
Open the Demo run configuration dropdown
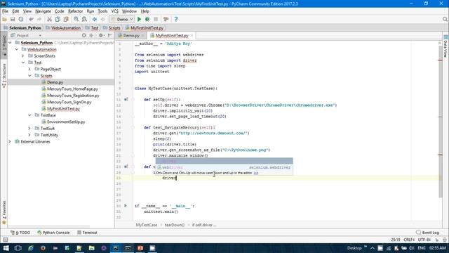(x=122, y=19)
